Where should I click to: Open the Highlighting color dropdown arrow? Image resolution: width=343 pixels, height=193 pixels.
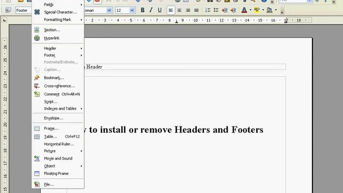pyautogui.click(x=263, y=10)
